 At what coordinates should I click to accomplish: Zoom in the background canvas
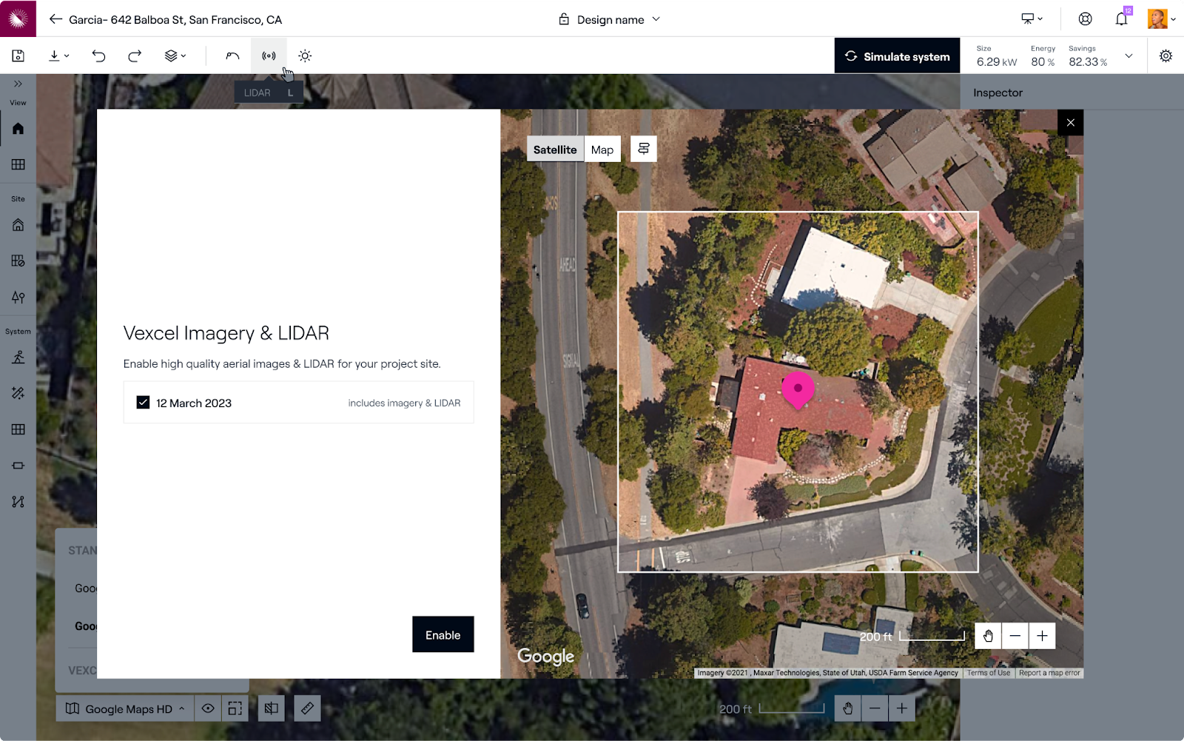(901, 708)
